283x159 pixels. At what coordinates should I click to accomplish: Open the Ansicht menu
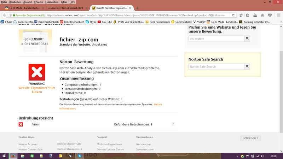[x=28, y=2]
